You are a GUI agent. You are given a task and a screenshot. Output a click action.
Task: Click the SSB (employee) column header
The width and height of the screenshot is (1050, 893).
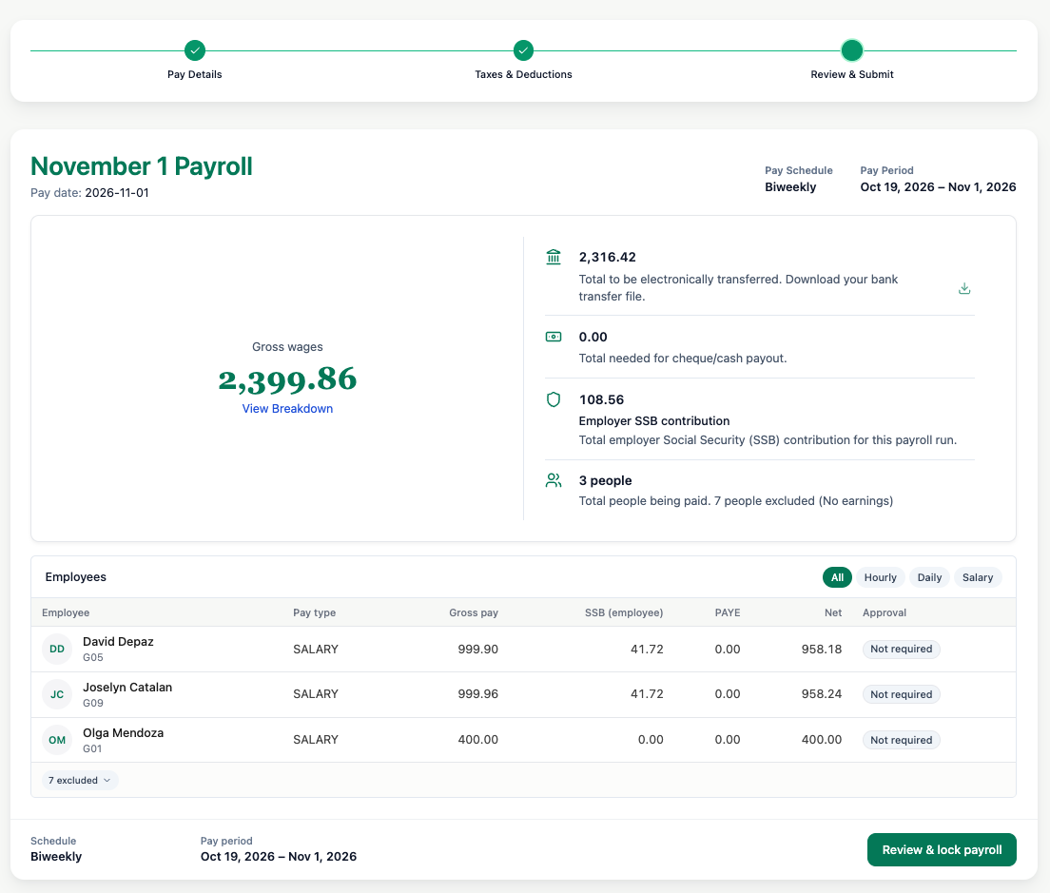(x=624, y=612)
